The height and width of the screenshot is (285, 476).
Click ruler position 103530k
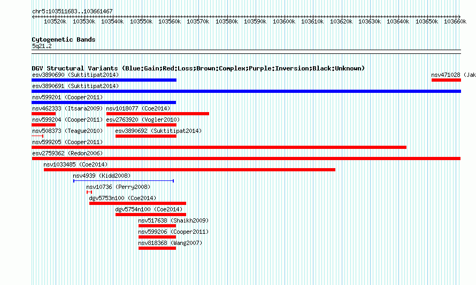(84, 21)
